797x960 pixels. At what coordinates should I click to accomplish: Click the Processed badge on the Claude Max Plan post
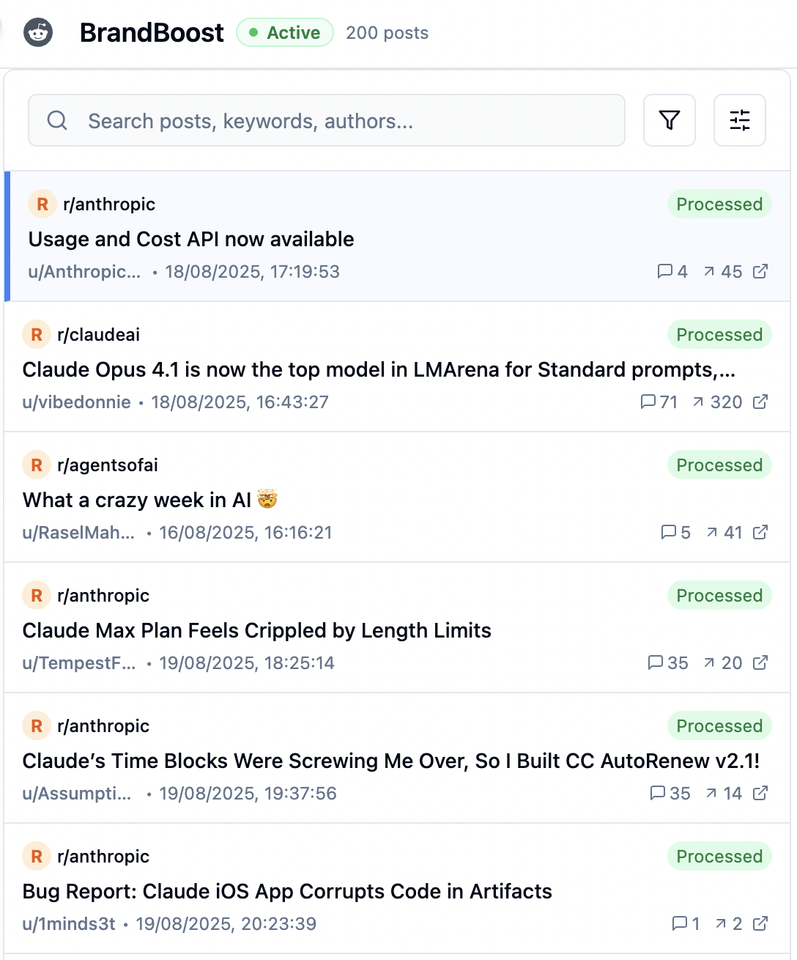pos(719,595)
